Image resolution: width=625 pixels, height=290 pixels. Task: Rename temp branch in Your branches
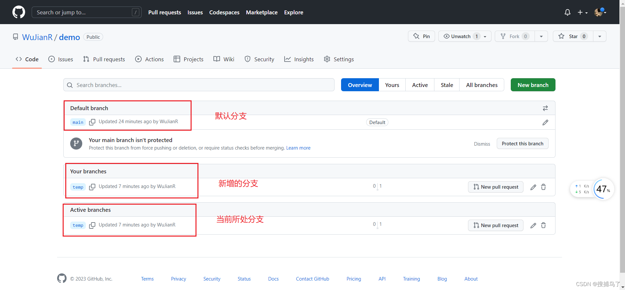tap(533, 187)
